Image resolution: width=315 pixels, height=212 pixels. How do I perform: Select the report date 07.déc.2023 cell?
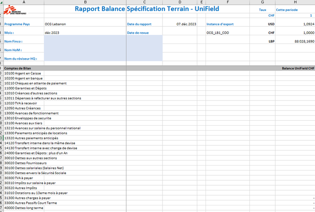coord(186,24)
